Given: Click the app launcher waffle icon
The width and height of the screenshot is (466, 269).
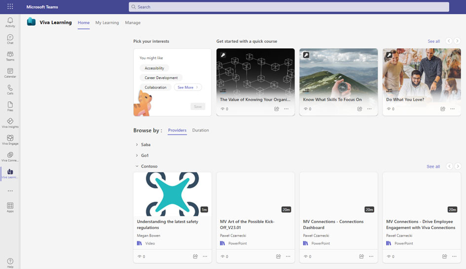Looking at the screenshot, I should [x=10, y=7].
